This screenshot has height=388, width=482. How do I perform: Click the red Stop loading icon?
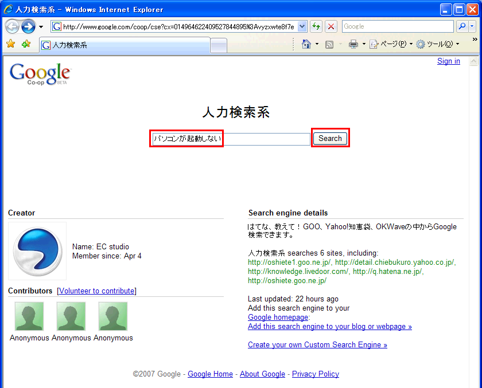point(331,27)
